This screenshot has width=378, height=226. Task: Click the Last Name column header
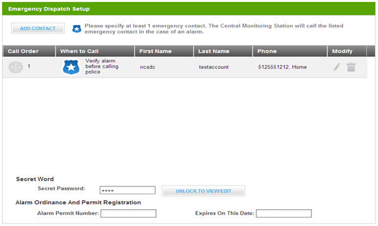pos(223,51)
